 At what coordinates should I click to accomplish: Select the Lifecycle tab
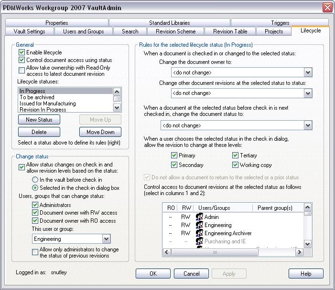pyautogui.click(x=311, y=31)
